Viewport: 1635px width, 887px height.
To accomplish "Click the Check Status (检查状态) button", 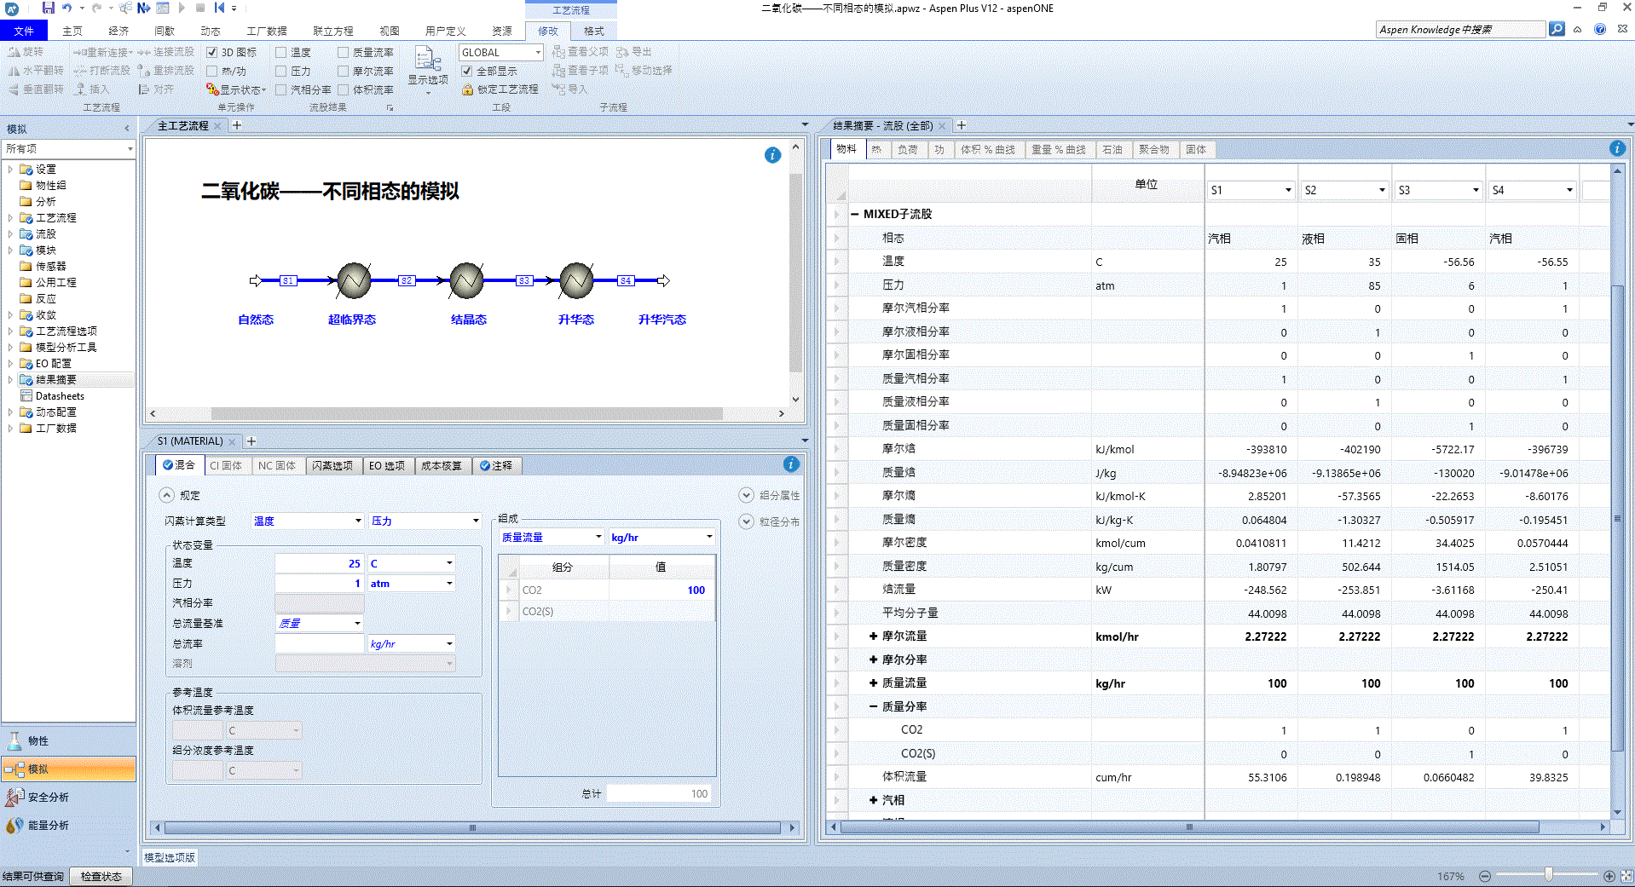I will click(101, 877).
